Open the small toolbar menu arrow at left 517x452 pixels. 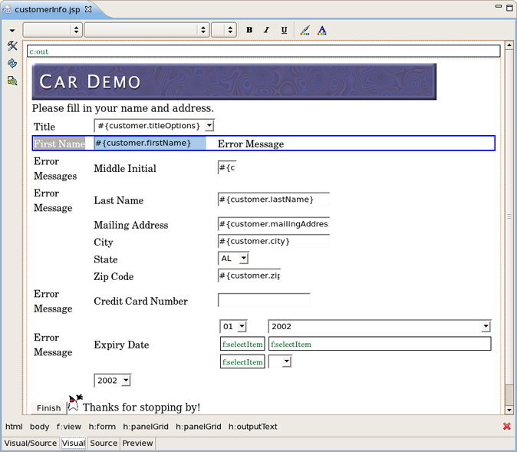pyautogui.click(x=12, y=31)
